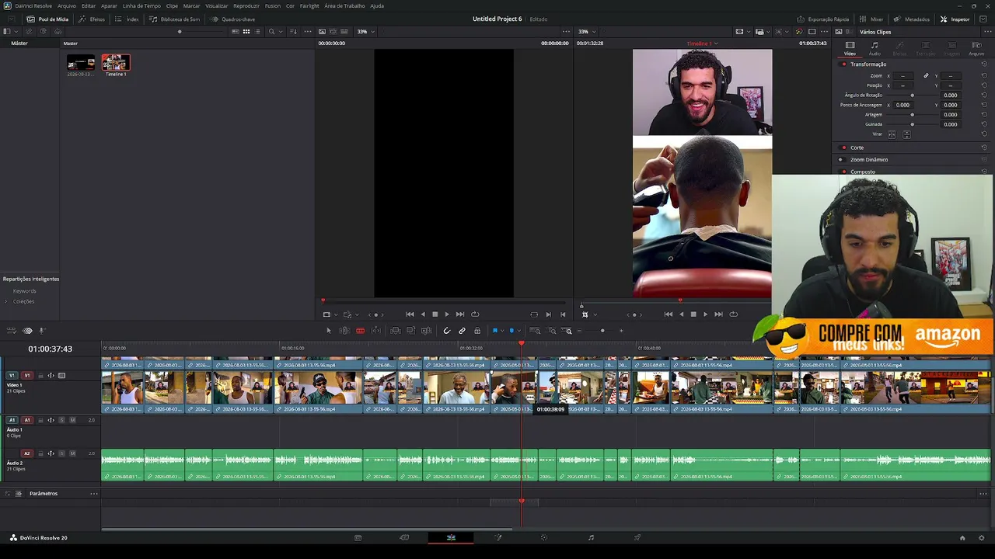The width and height of the screenshot is (995, 559).
Task: Click the timeline zoom-out minus icon
Action: 579,331
